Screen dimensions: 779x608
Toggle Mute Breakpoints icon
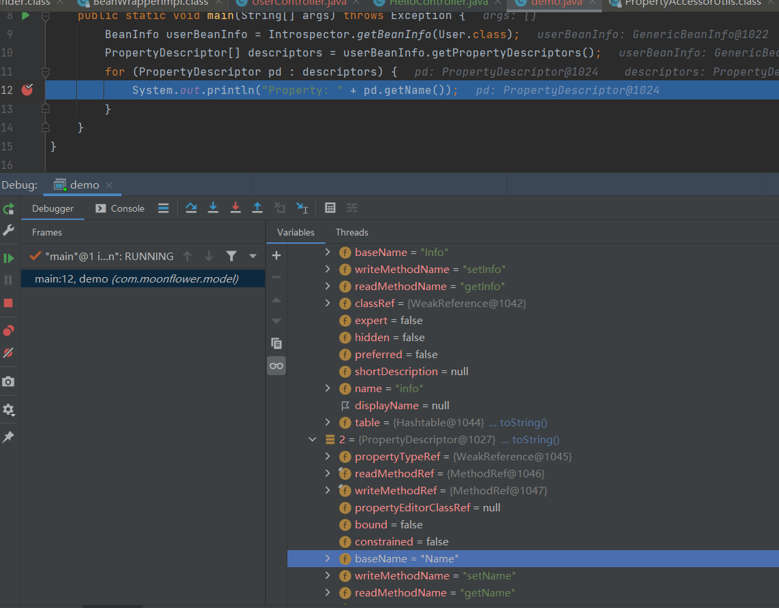pyautogui.click(x=9, y=353)
